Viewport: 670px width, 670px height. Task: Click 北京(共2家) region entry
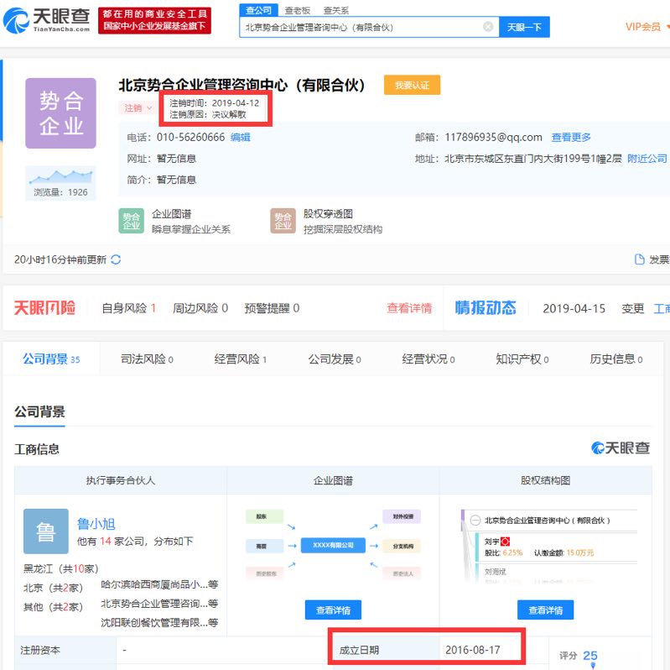click(x=53, y=588)
